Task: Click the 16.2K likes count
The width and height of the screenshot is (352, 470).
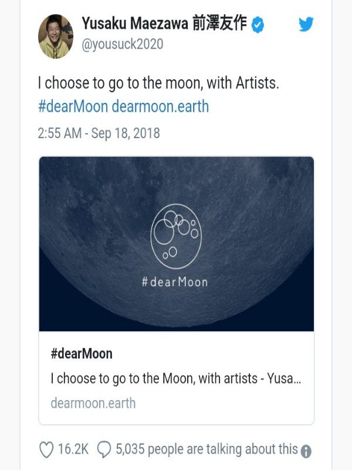Action: coord(73,449)
